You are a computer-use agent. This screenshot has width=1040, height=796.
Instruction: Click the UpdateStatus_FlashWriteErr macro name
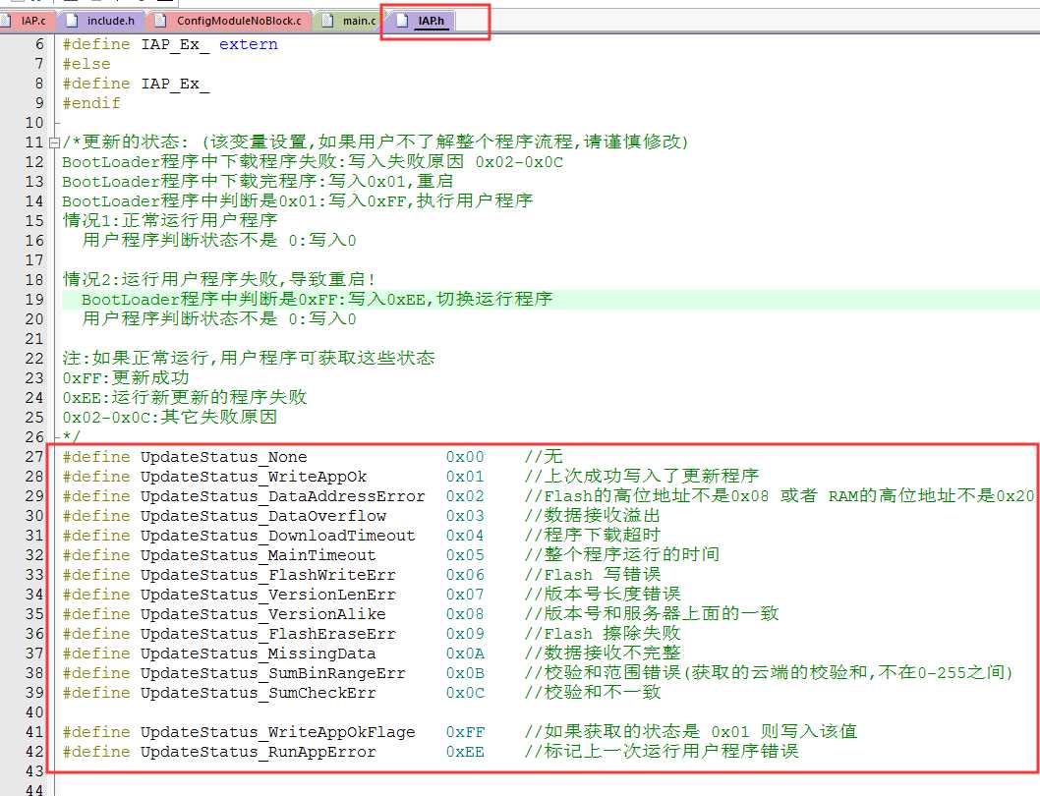[268, 575]
